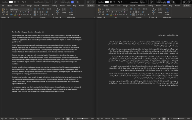Toggle Left-to-Right text direction in right window
Viewport: 192px width, 120px height.
[131, 14]
